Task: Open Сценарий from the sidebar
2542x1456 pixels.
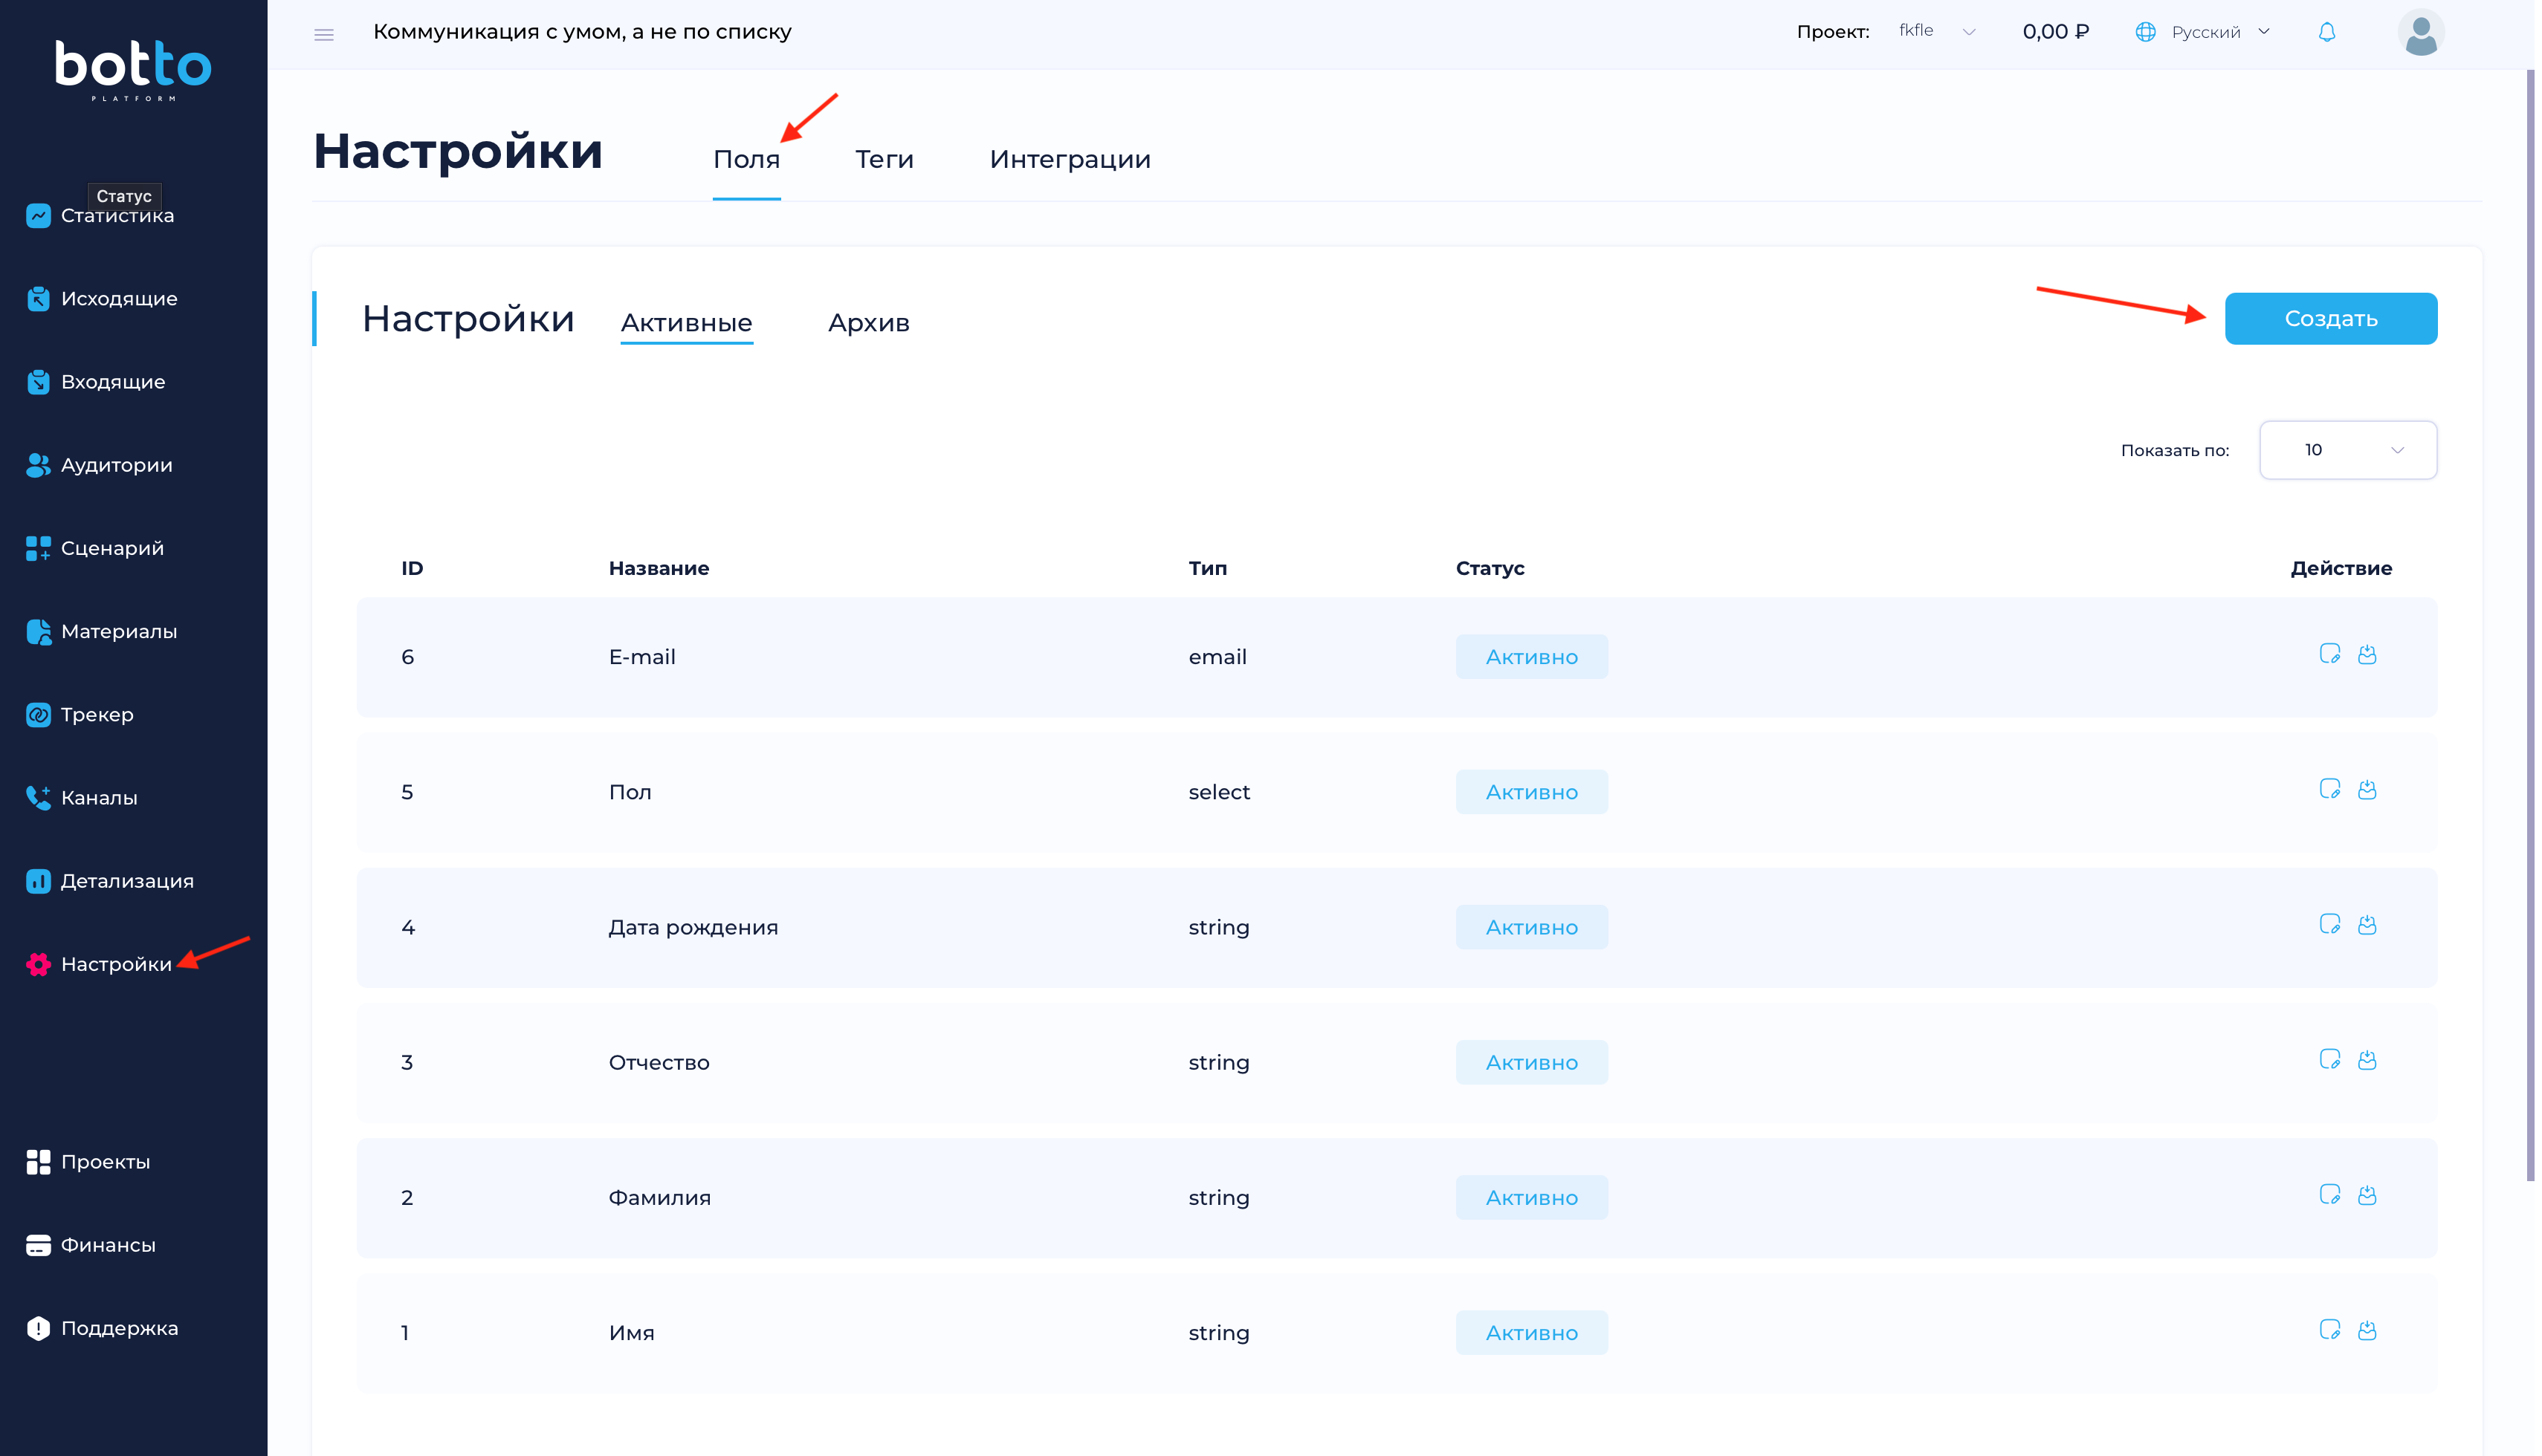Action: click(112, 549)
